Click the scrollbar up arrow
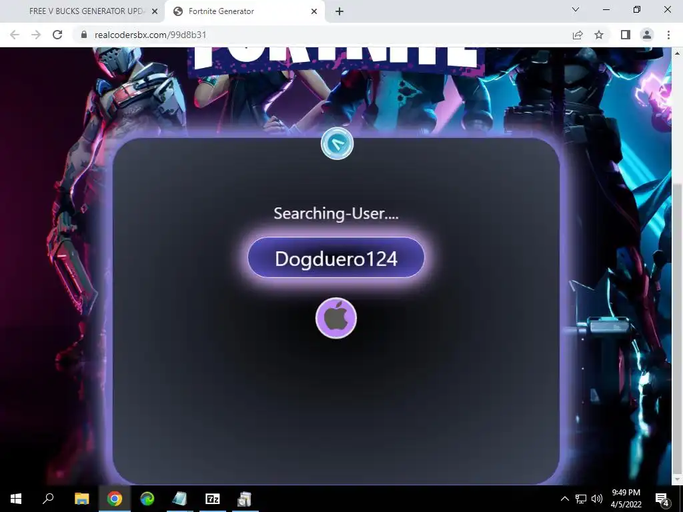 pos(677,53)
